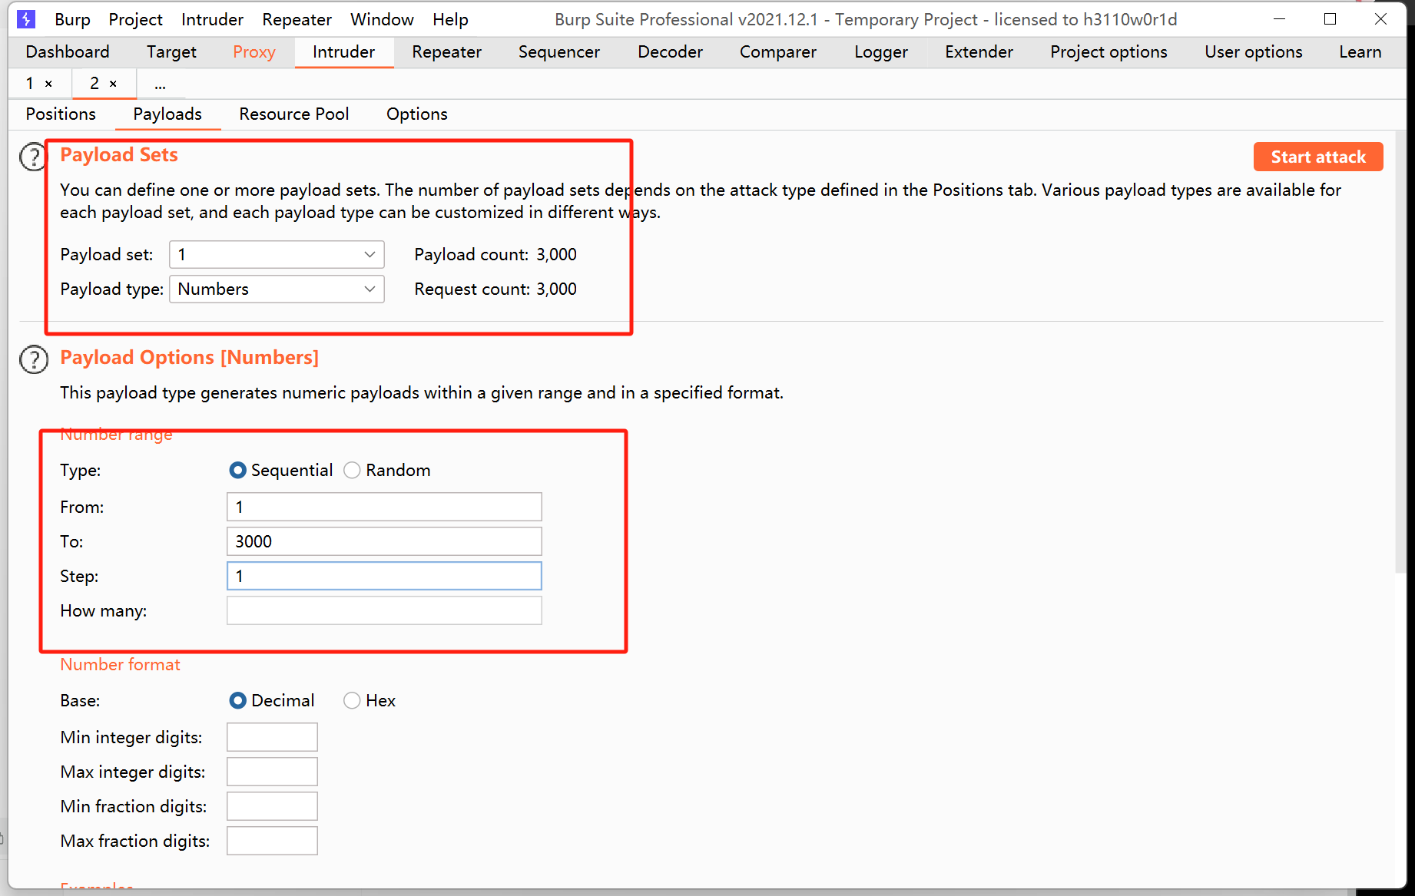The height and width of the screenshot is (896, 1415).
Task: Select Random number range type
Action: click(352, 470)
